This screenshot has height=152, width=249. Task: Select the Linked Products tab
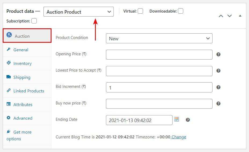click(28, 91)
